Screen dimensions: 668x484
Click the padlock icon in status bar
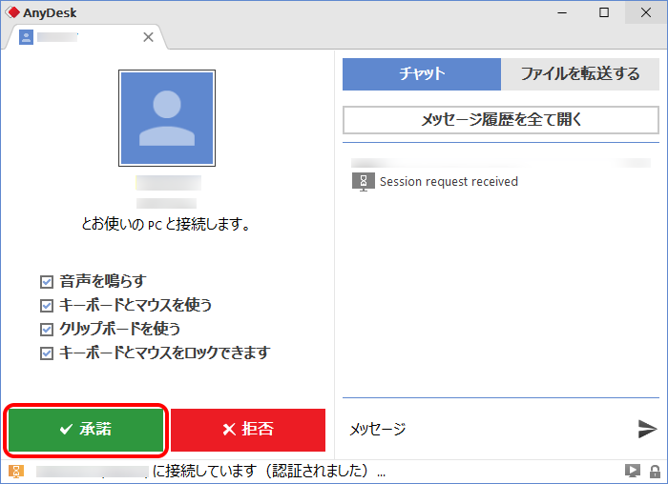[x=655, y=472]
